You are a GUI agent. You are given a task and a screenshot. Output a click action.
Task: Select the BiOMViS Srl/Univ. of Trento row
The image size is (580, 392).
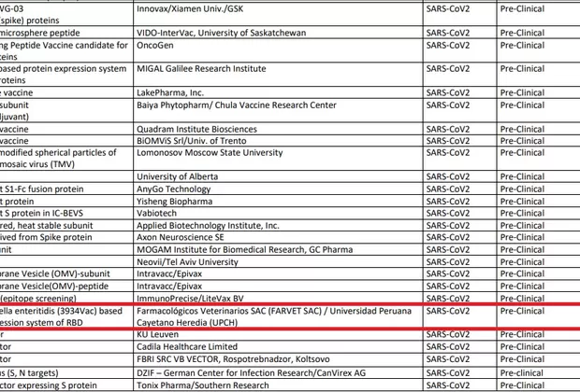tap(191, 141)
